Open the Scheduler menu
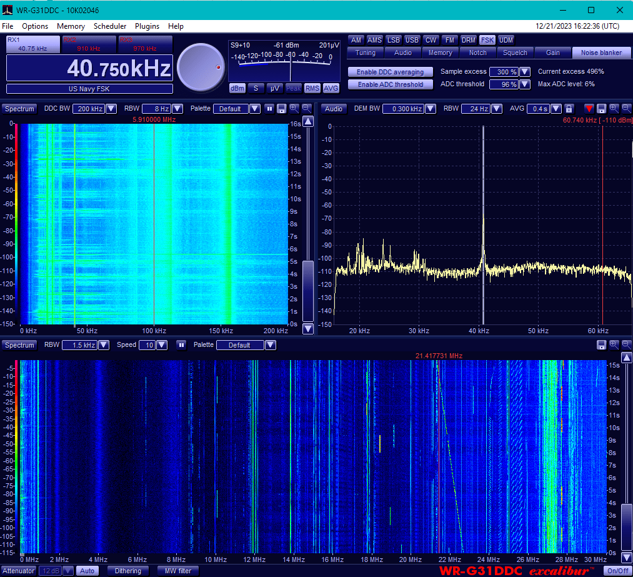633x577 pixels. pyautogui.click(x=110, y=26)
